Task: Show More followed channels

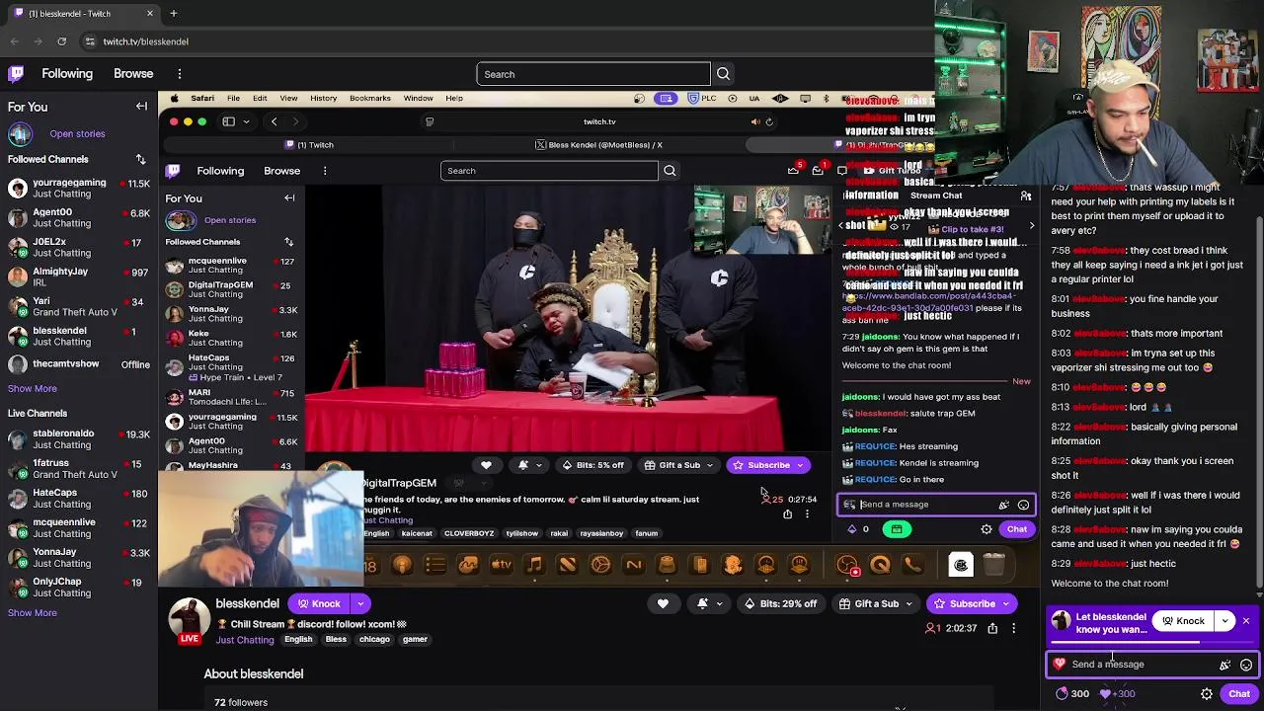Action: tap(33, 388)
